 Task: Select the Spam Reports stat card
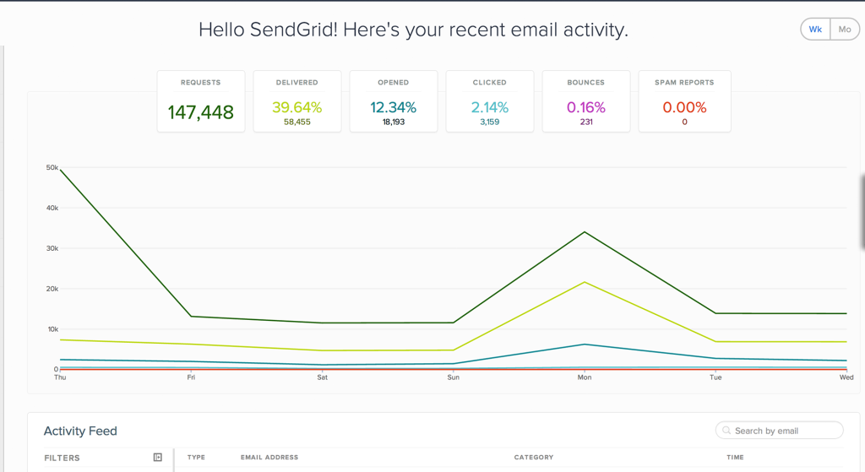pyautogui.click(x=684, y=101)
